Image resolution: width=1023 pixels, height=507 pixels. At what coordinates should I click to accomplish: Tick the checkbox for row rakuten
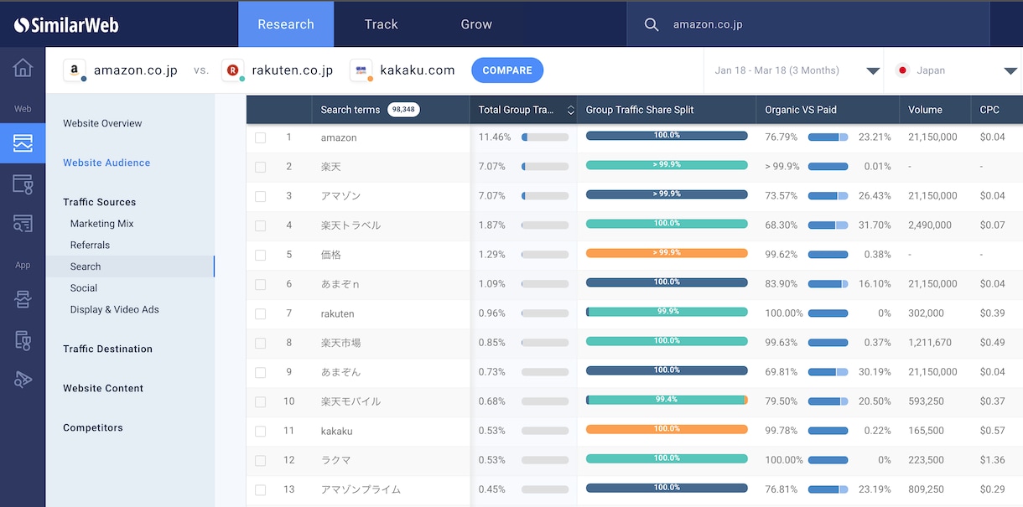[260, 313]
